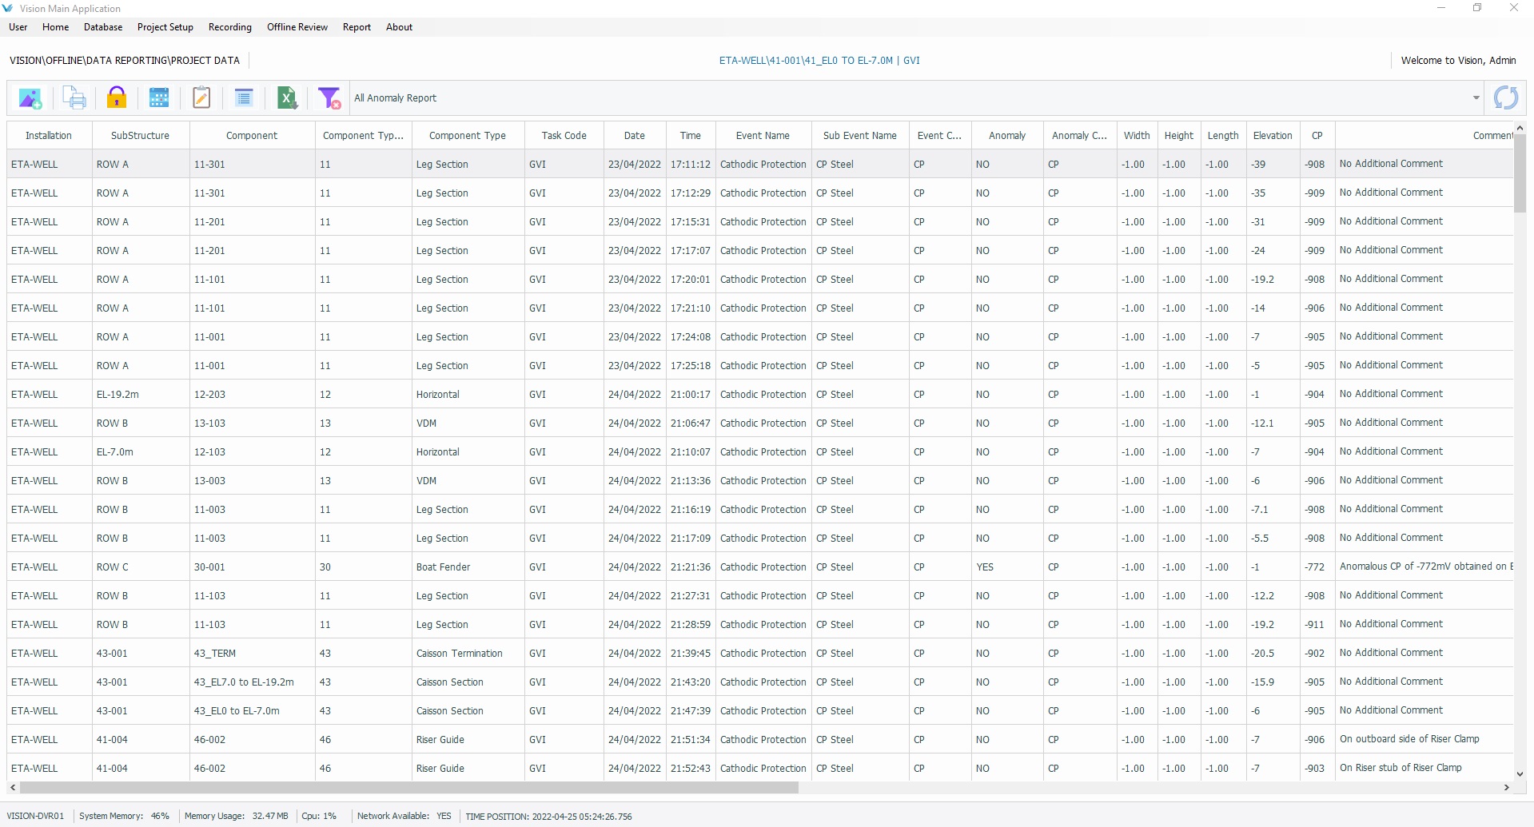The width and height of the screenshot is (1534, 827).
Task: Sort by the Installation column header
Action: point(49,136)
